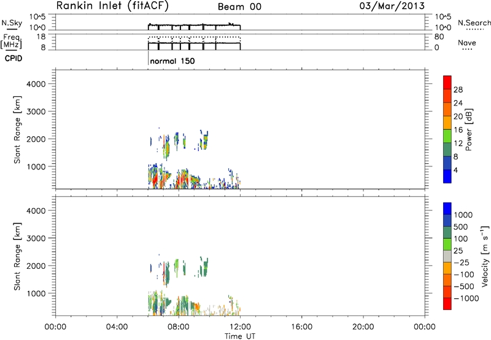The height and width of the screenshot is (340, 491).
Task: Click the "28" Power colorbar label
Action: tap(458, 90)
